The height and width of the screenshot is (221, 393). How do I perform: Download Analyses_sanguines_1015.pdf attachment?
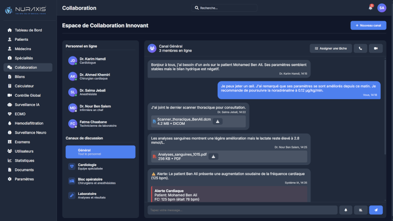(213, 156)
